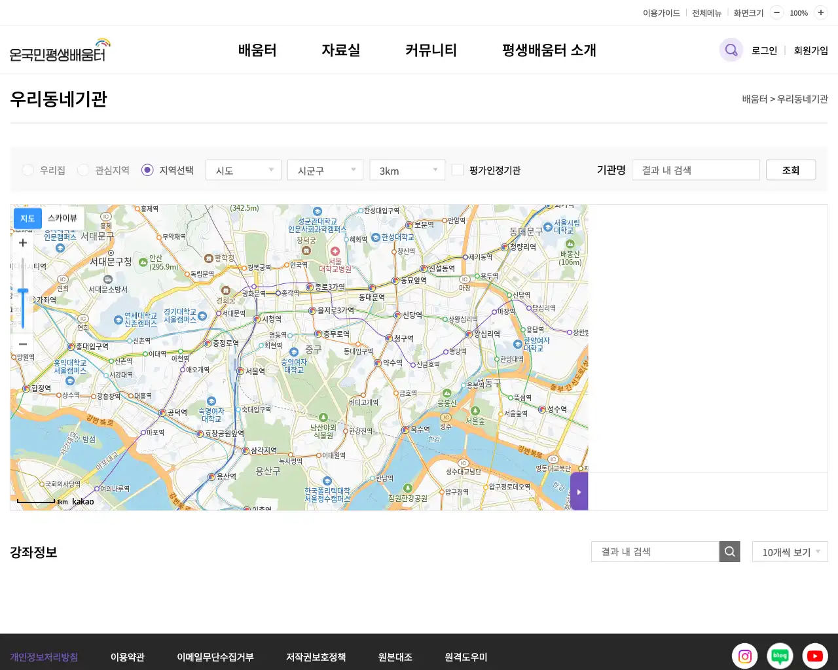Open the Naver blog icon
This screenshot has height=670, width=838.
click(x=780, y=656)
